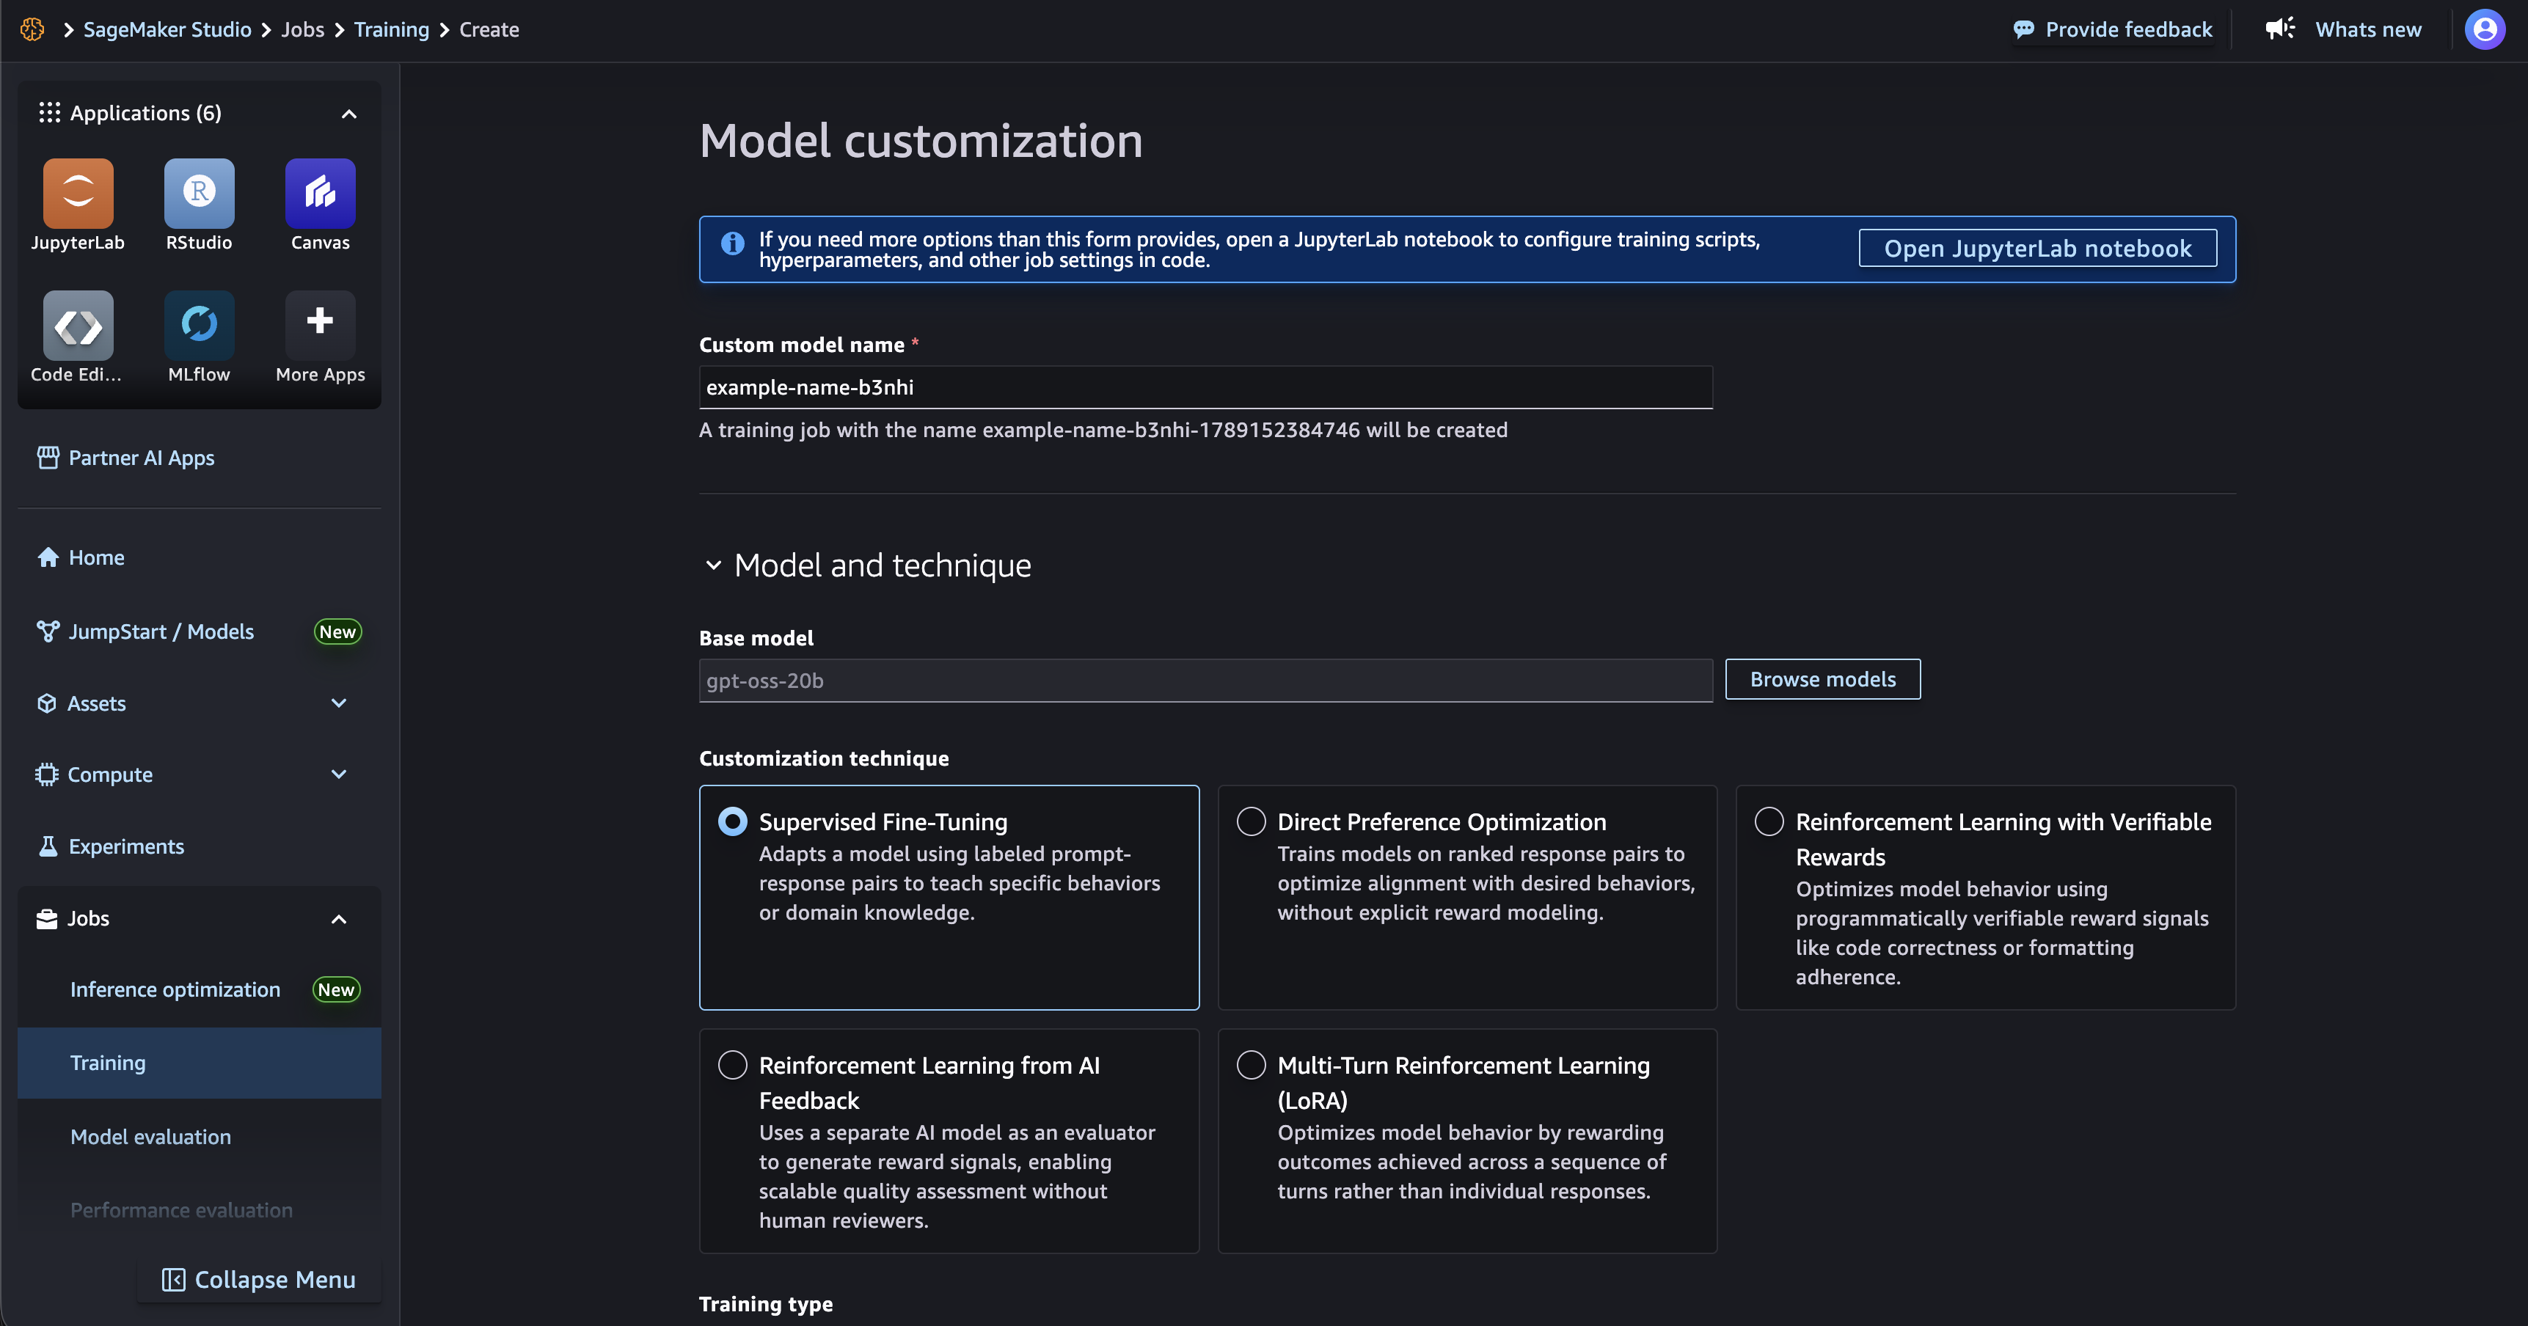Open the Canvas application icon
The width and height of the screenshot is (2528, 1326).
320,193
